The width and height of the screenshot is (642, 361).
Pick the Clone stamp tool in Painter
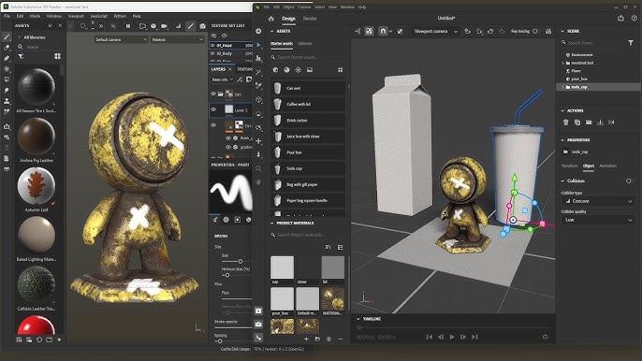7,101
